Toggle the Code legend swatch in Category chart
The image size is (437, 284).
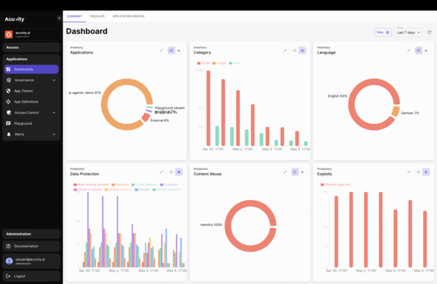(199, 63)
